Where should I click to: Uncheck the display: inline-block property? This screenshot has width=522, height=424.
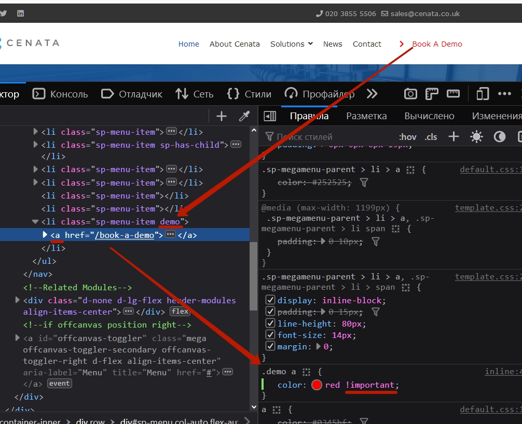(x=270, y=300)
